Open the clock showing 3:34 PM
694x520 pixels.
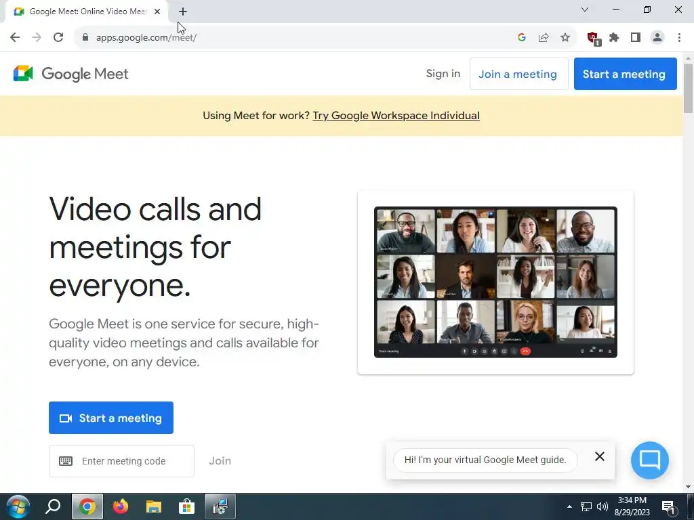[x=632, y=506]
